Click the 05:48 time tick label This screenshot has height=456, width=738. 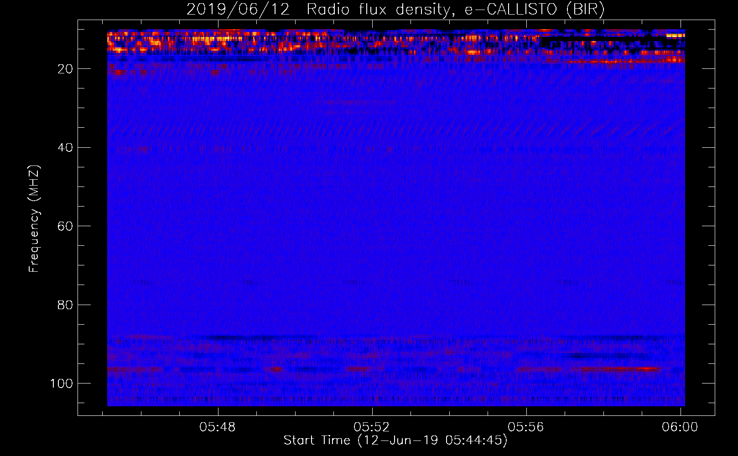[x=218, y=427]
